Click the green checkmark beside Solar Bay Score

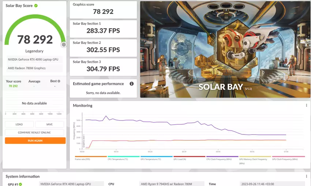[36, 6]
